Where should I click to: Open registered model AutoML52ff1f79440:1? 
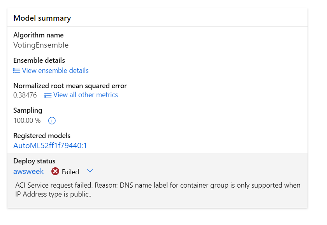[50, 146]
